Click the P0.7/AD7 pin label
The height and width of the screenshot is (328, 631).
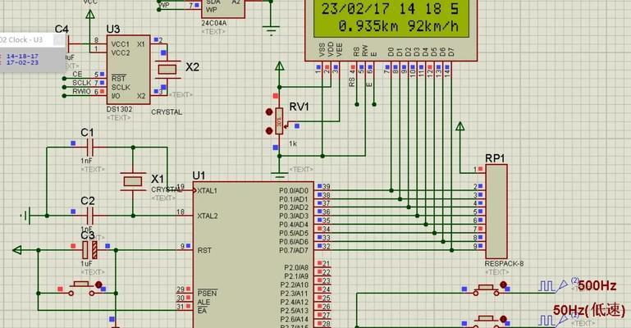click(x=294, y=250)
